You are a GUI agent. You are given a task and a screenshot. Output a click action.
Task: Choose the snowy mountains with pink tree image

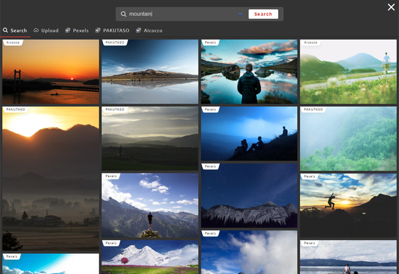coord(150,257)
